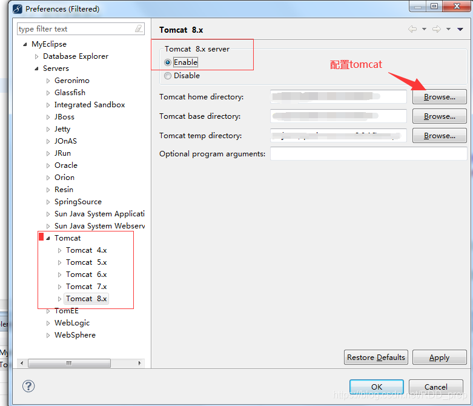This screenshot has width=473, height=406.
Task: Select TomEE in the servers tree
Action: coord(67,311)
